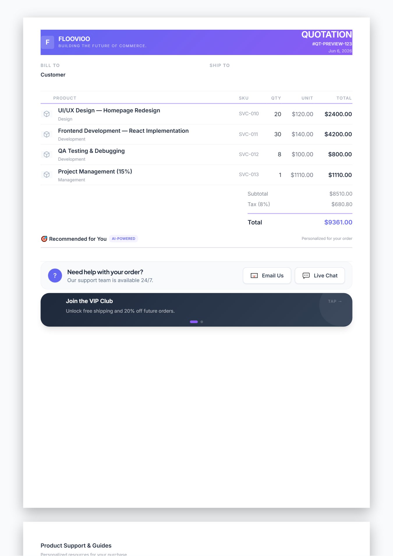Click the speech bubble icon in Live Chat
Viewport: 393px width, 556px height.
(x=306, y=276)
